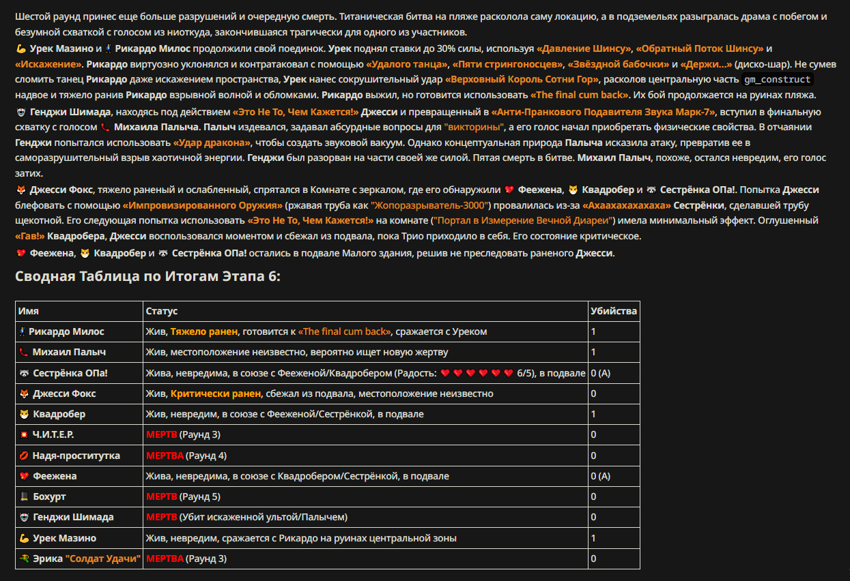The image size is (850, 581).
Task: Click the orange text «Гав!»
Action: coord(30,237)
